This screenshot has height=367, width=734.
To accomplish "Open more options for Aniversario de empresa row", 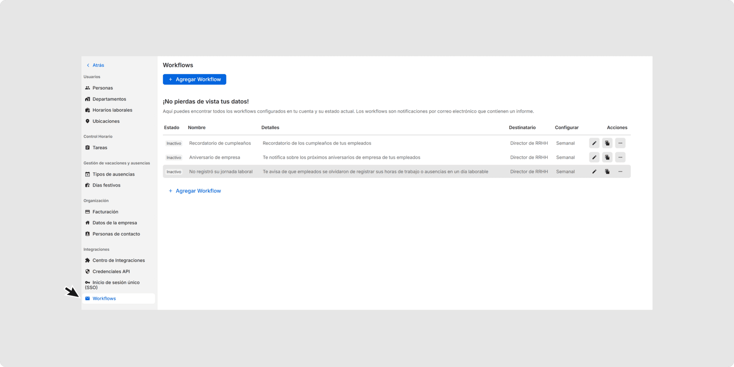I will coord(620,158).
